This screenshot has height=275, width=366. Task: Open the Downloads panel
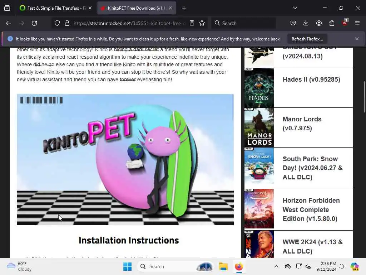pos(306,23)
